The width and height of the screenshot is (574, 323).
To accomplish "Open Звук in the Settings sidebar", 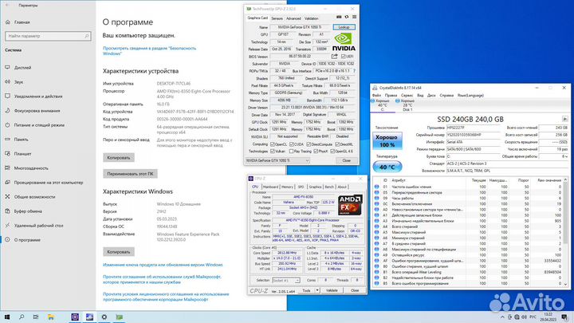I will pyautogui.click(x=18, y=82).
